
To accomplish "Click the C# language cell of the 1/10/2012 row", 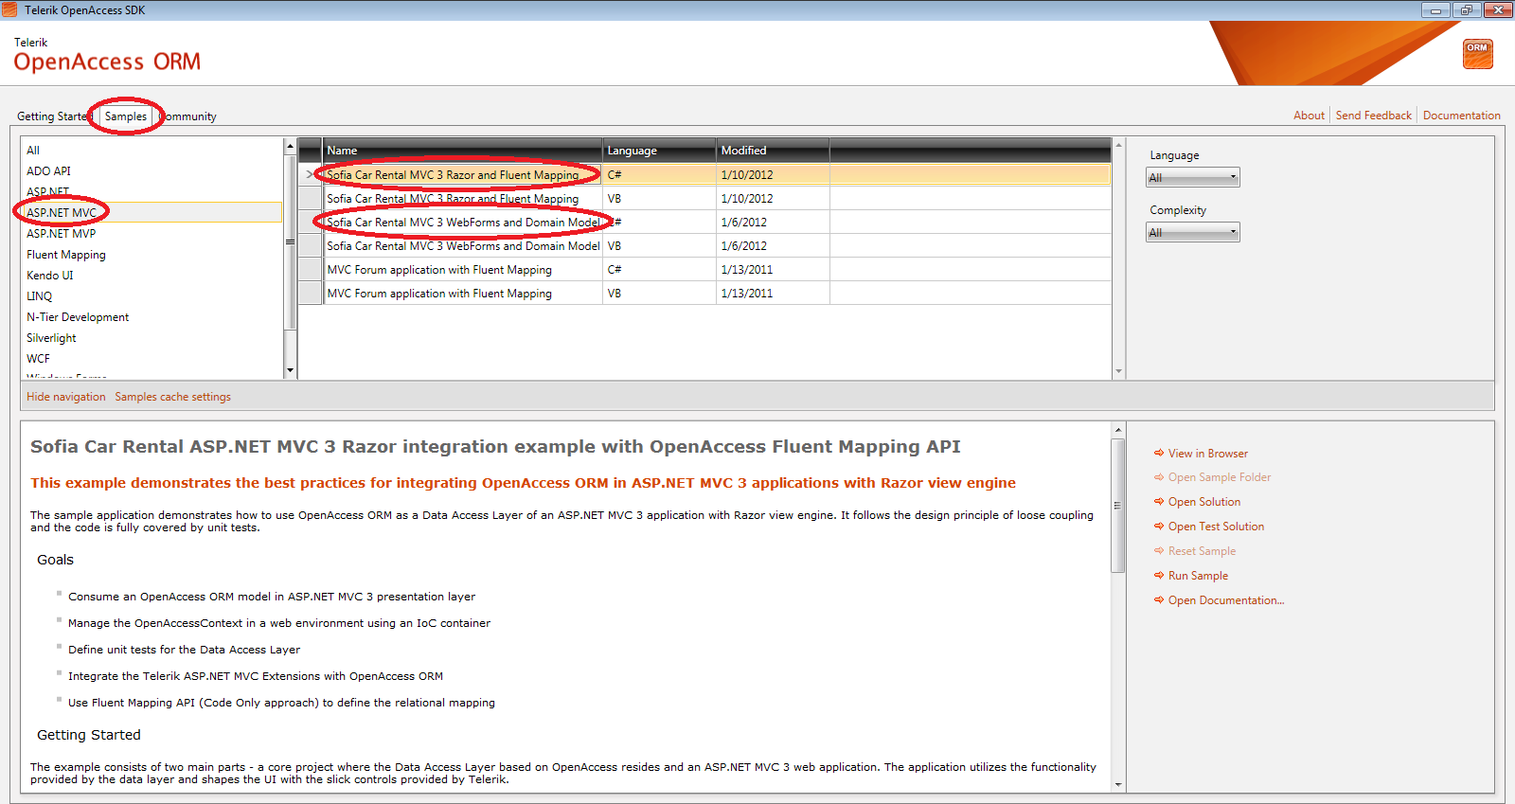I will tap(659, 175).
